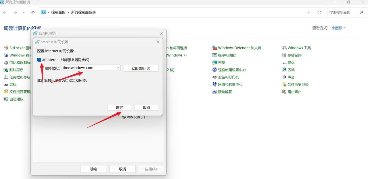
Task: Click the 任务栏和导航 icon
Action: coord(6,77)
